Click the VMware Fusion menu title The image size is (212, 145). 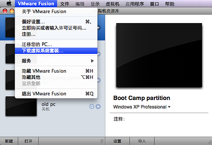(36, 3)
